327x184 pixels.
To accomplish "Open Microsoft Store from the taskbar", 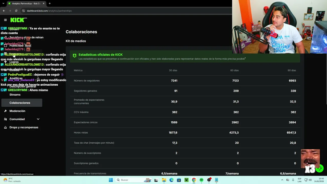I will 179,180.
